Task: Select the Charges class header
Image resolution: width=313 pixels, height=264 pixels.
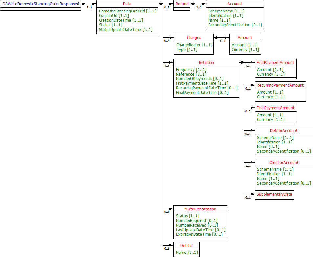Action: click(x=194, y=38)
